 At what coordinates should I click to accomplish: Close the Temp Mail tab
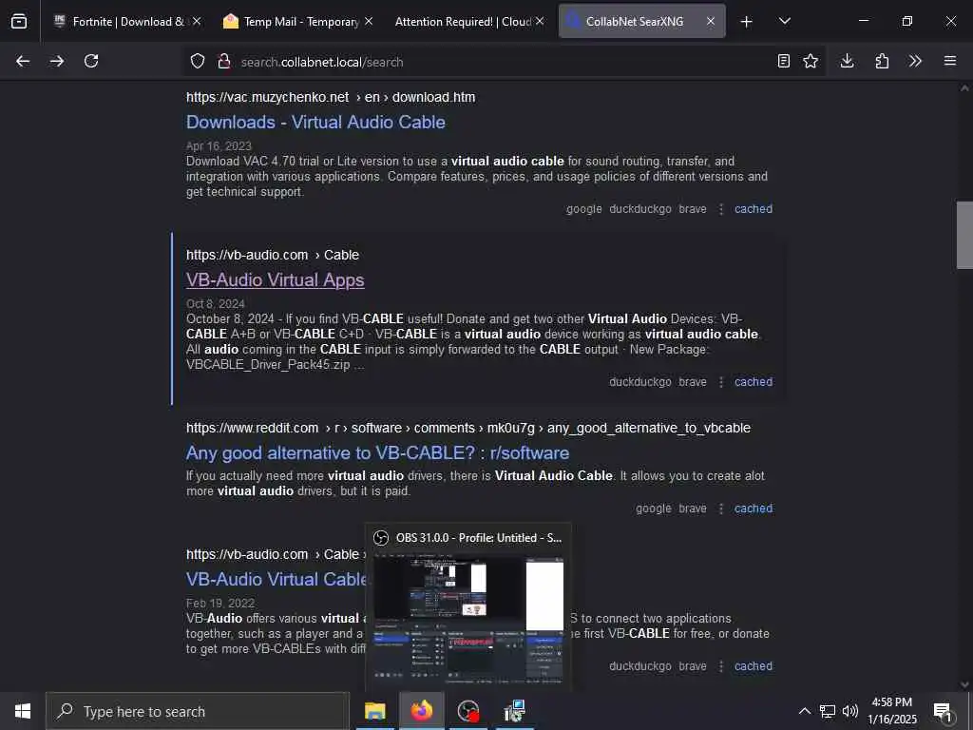click(x=369, y=21)
